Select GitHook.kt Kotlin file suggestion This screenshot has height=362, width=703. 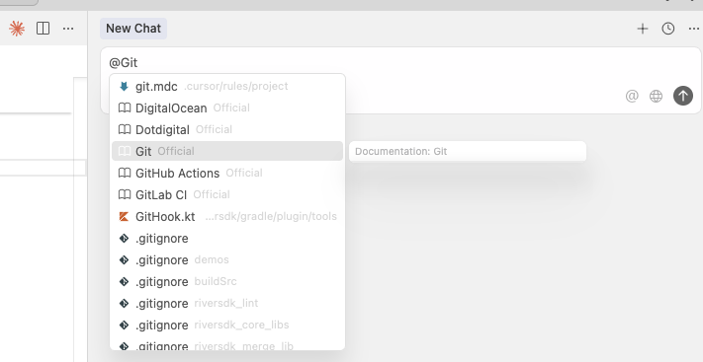click(227, 217)
